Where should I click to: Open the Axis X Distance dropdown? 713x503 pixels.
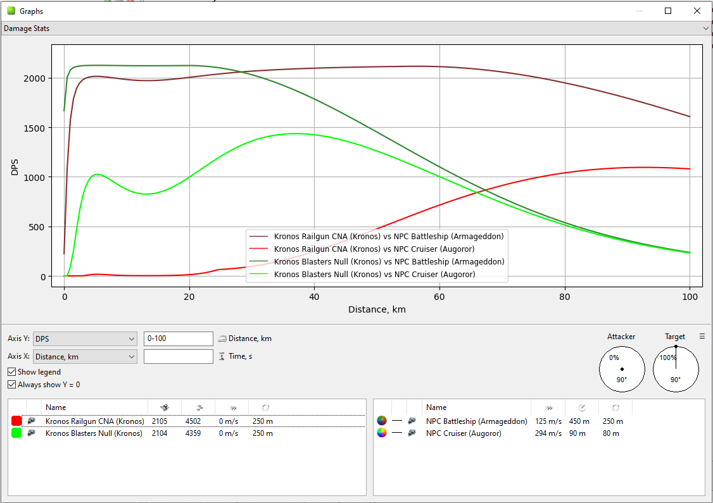85,357
